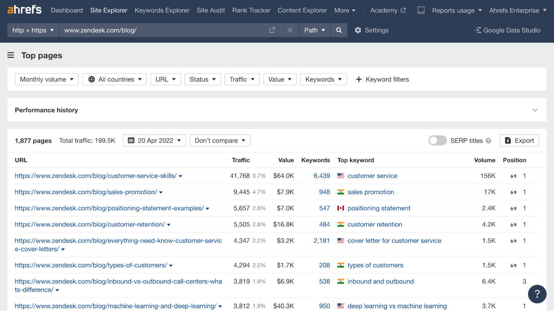Click SERP quote icon for sales promotion row
Viewport: 554px width, 311px height.
(x=513, y=192)
